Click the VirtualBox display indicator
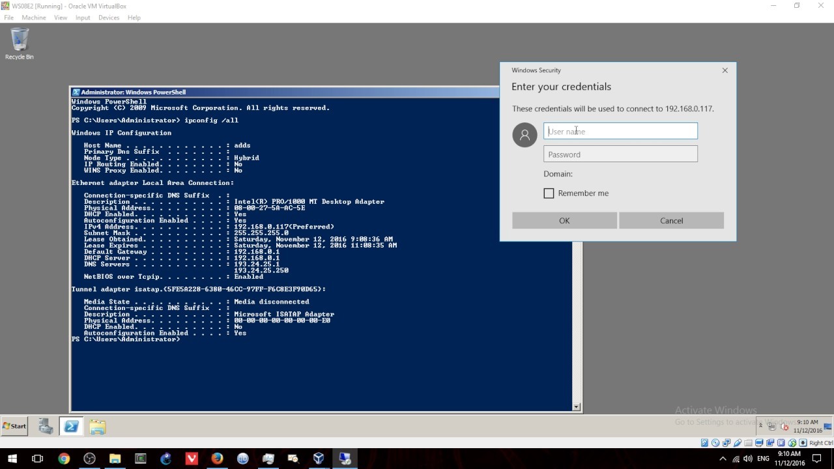 tap(759, 443)
